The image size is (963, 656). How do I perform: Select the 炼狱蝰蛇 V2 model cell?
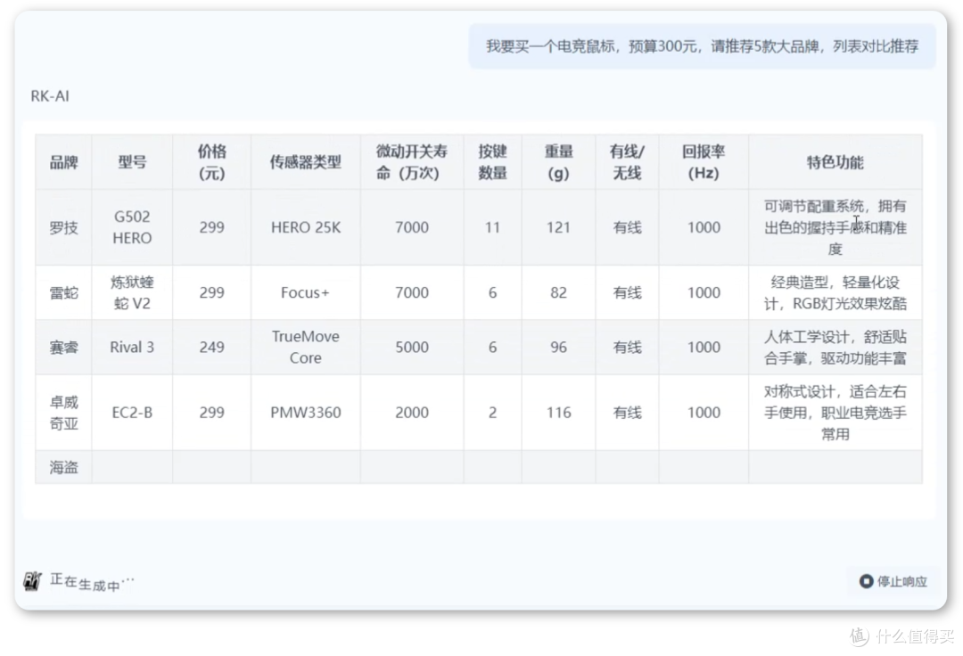click(132, 292)
